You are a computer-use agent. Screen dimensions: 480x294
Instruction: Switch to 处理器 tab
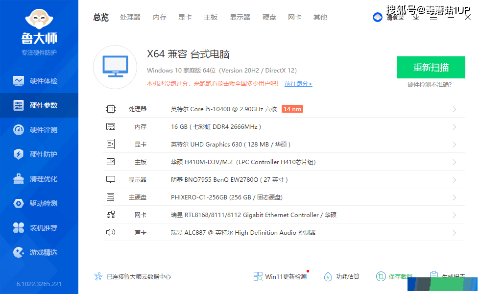tap(130, 18)
